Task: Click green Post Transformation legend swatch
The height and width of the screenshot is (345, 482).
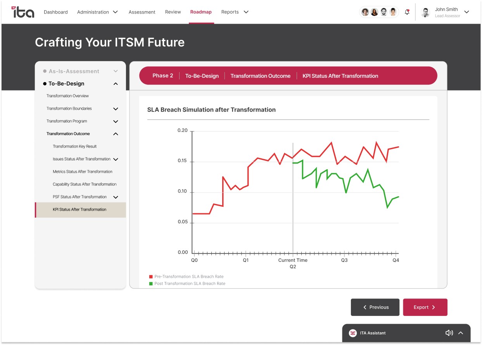Action: [x=151, y=284]
